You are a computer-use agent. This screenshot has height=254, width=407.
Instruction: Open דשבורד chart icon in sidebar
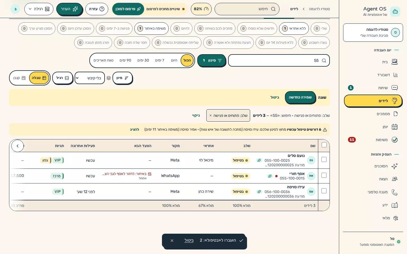coord(395,75)
